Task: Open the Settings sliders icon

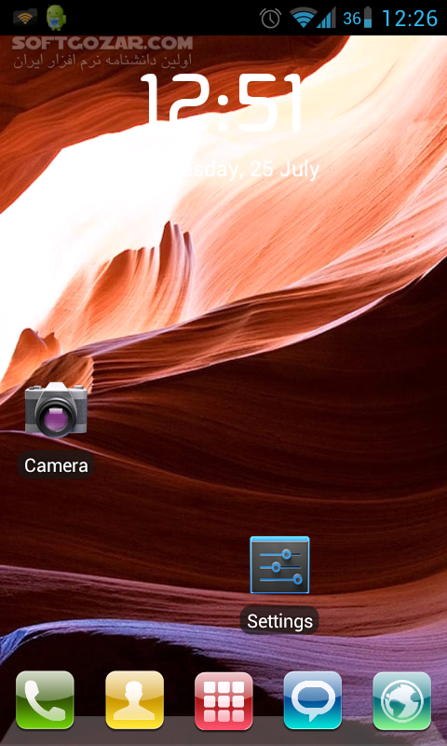Action: click(x=279, y=565)
